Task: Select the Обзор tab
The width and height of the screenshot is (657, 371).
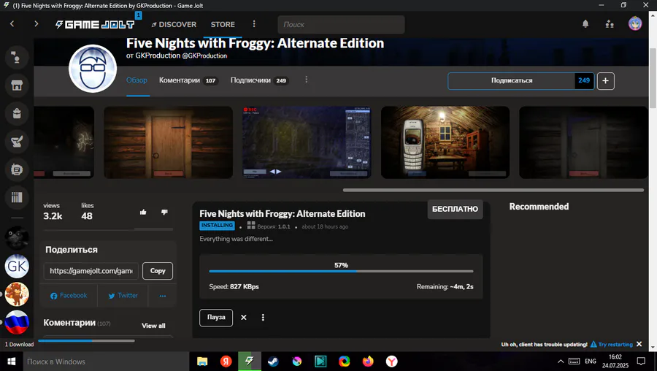Action: (137, 80)
